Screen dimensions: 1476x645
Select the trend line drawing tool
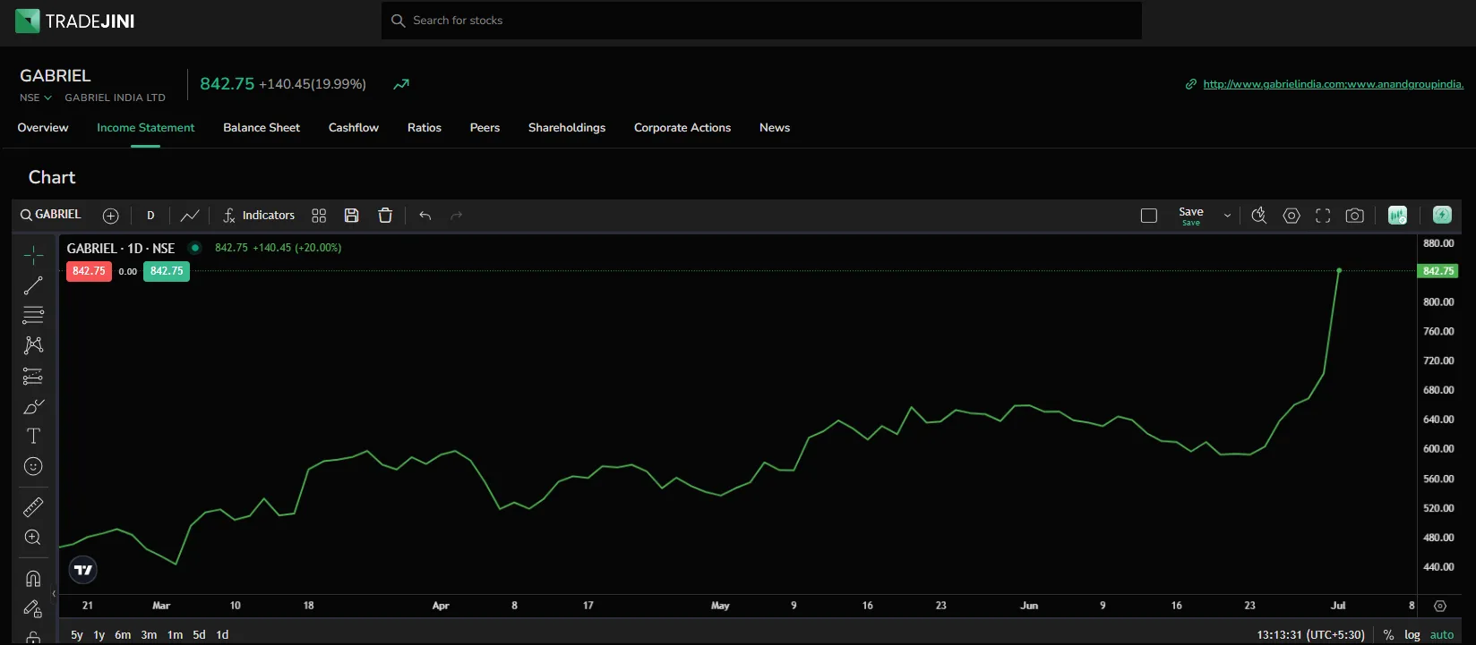[33, 285]
